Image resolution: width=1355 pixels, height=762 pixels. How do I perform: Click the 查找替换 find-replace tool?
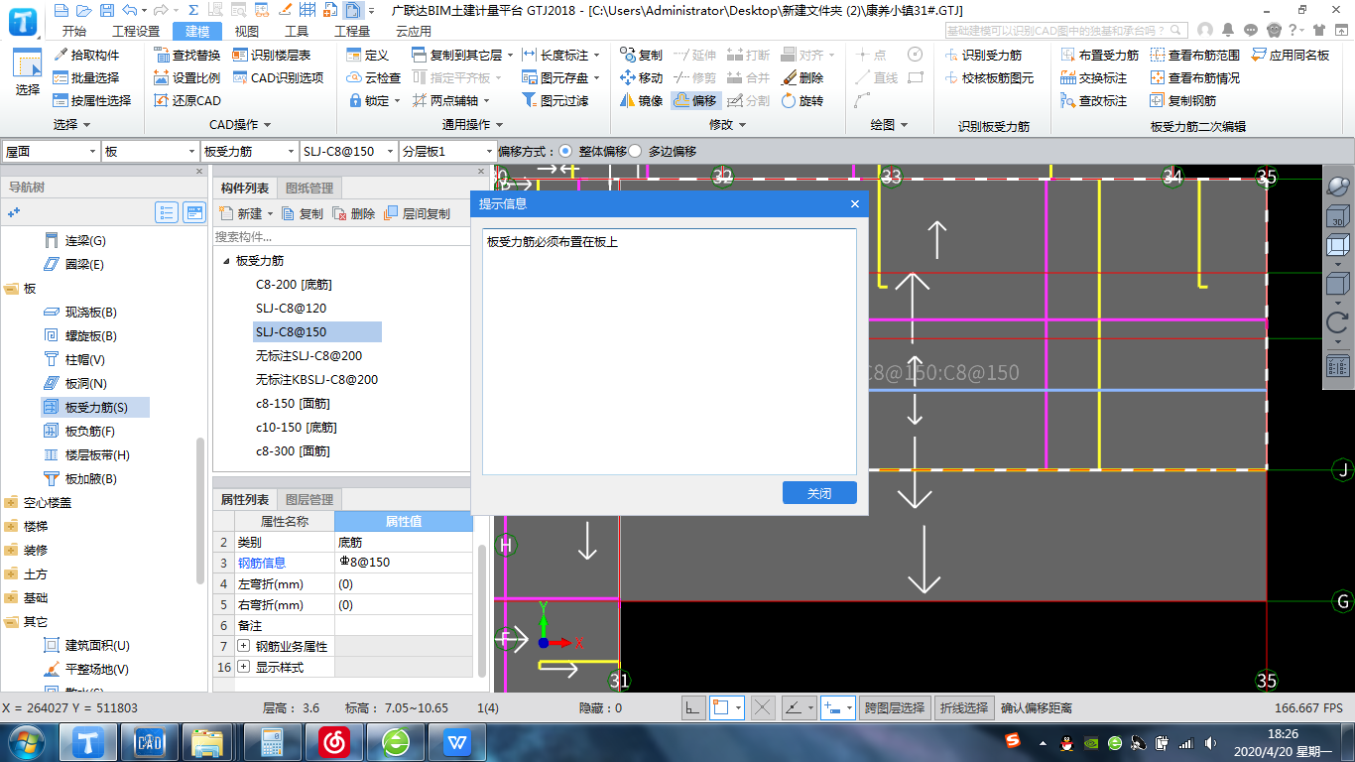(x=187, y=56)
